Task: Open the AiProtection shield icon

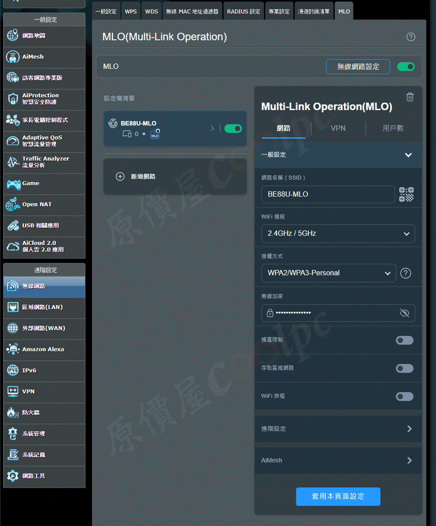Action: point(13,99)
